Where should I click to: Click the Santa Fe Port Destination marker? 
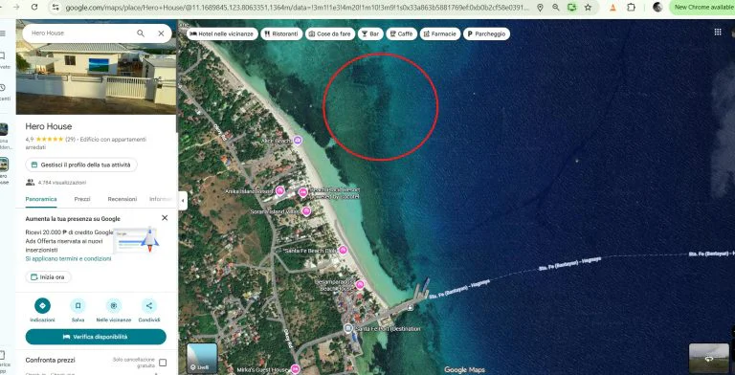(347, 328)
